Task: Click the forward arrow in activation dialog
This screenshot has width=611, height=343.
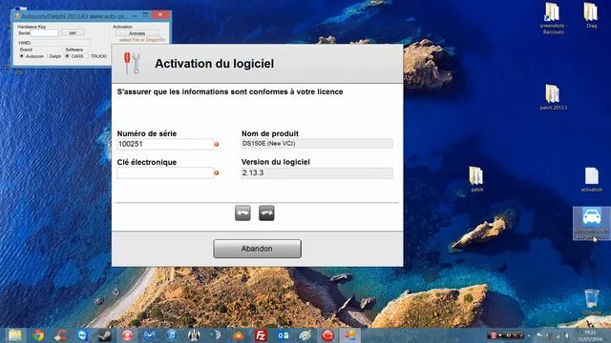Action: pyautogui.click(x=266, y=213)
